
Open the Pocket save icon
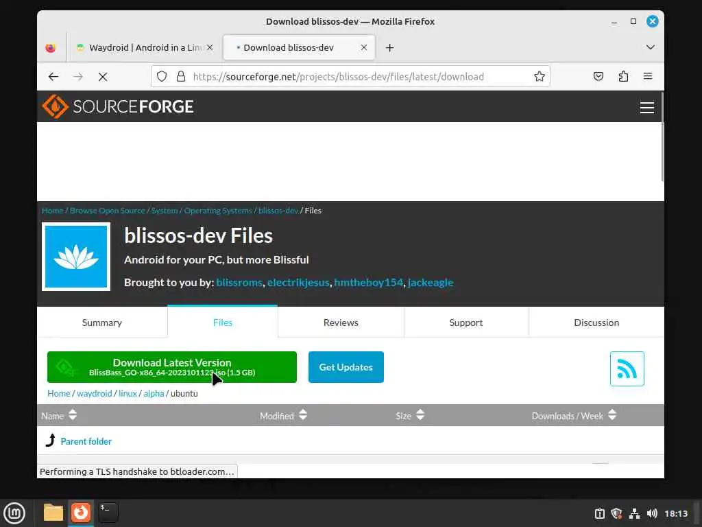click(598, 77)
